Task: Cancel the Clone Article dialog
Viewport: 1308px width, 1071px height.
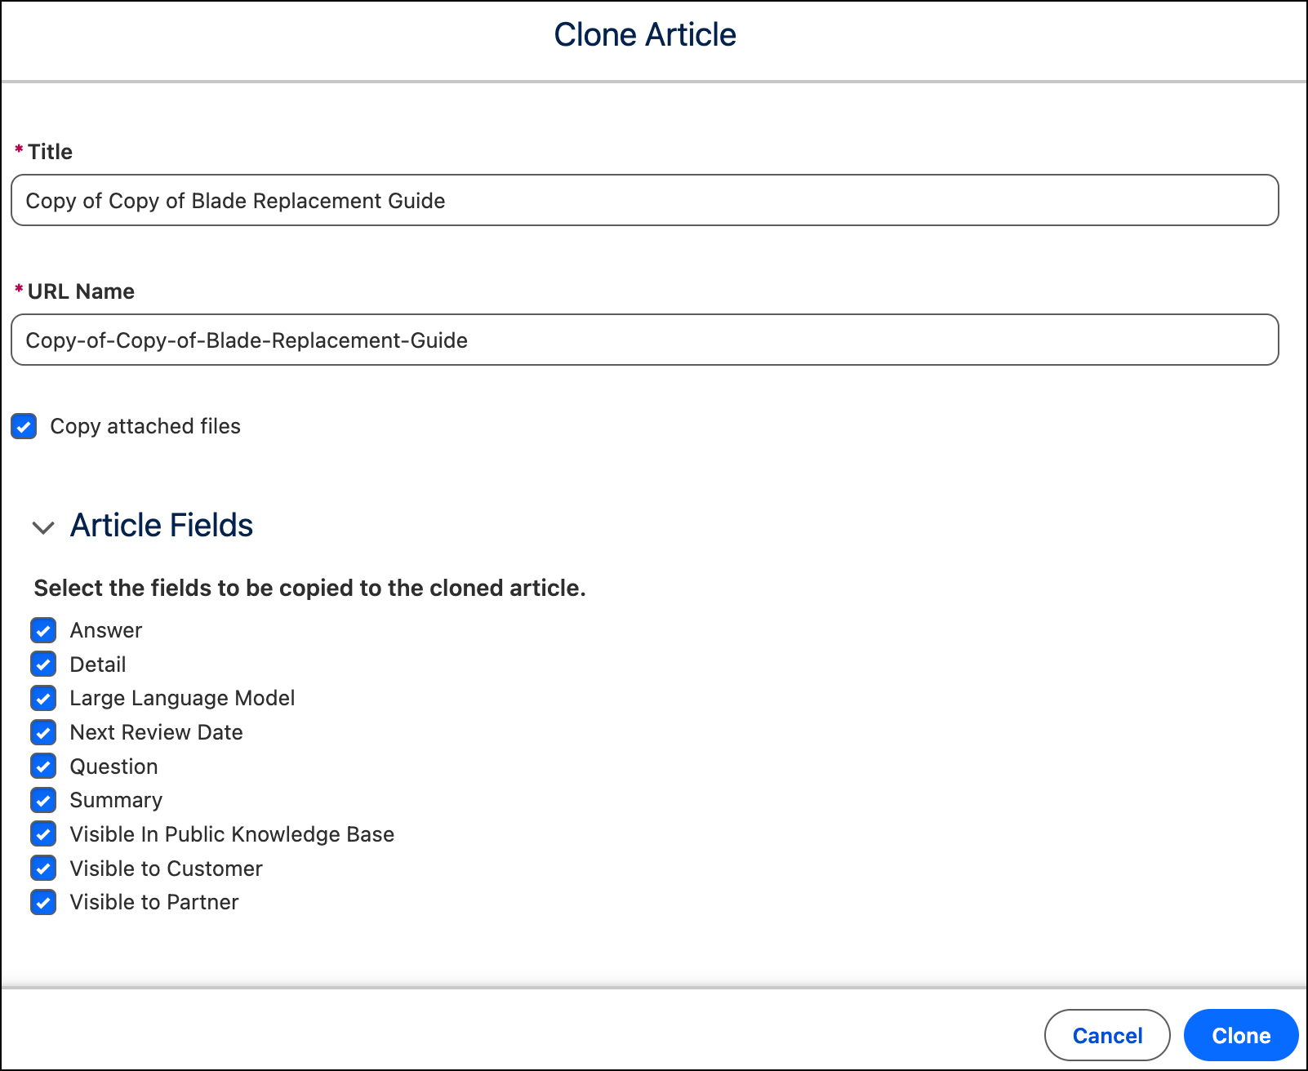Action: (x=1107, y=1035)
